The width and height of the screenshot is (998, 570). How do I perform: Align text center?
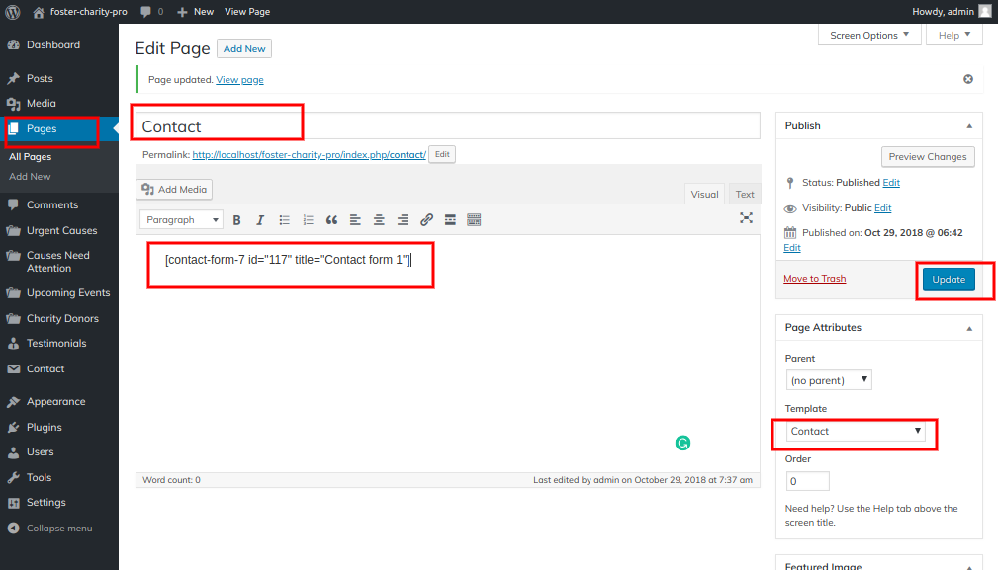[380, 220]
